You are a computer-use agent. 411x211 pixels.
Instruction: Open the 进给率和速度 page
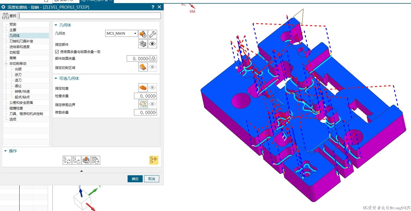(20, 47)
